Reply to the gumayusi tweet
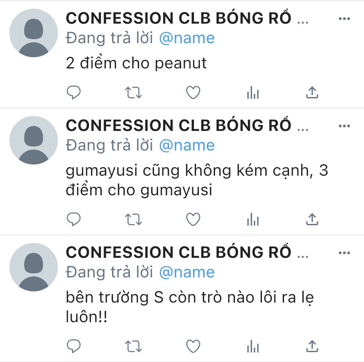The image size is (364, 362). click(x=74, y=219)
